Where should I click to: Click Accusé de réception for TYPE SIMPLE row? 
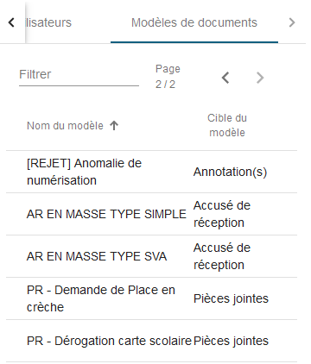point(222,214)
